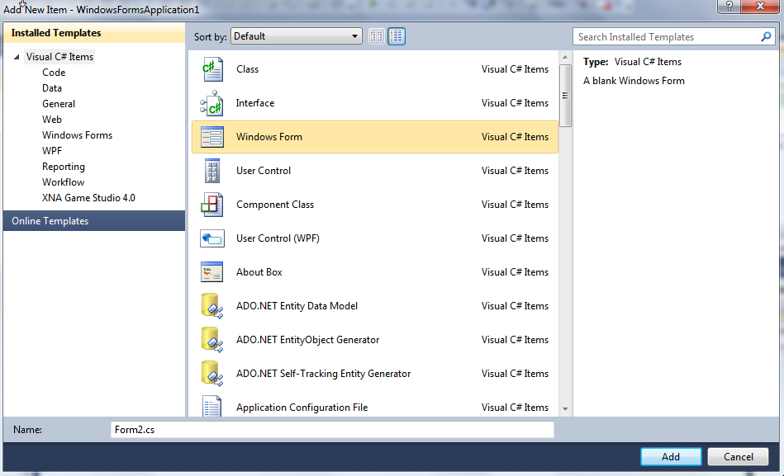
Task: Choose the Workflow category
Action: tap(63, 182)
